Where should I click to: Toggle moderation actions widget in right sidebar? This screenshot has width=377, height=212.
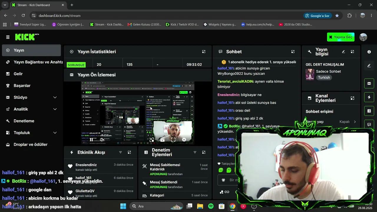369,111
